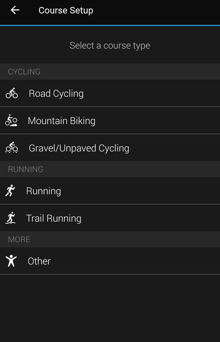Image resolution: width=220 pixels, height=342 pixels.
Task: Select the plain Running course type
Action: tap(110, 191)
